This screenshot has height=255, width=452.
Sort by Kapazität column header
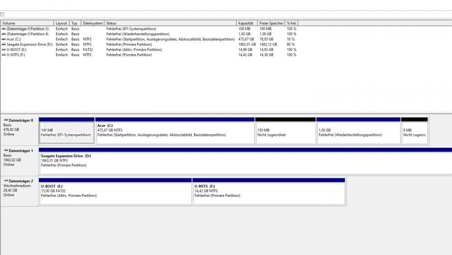(x=247, y=23)
